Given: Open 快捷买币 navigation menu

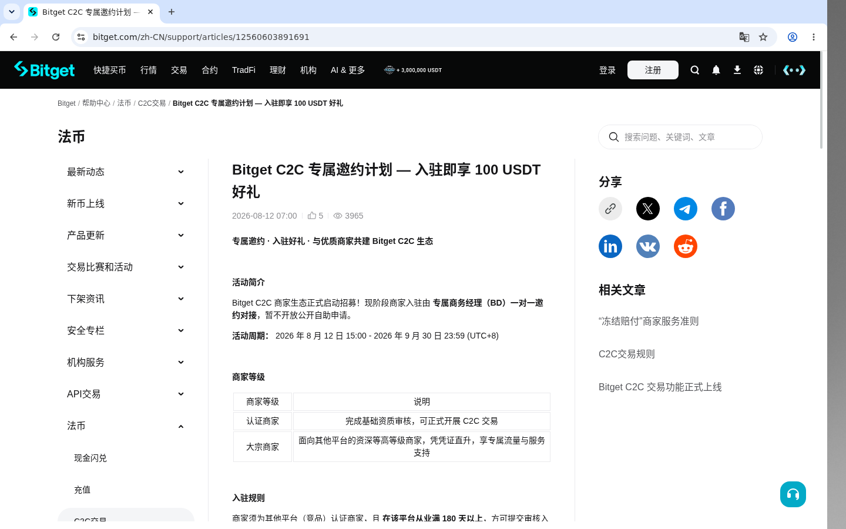Looking at the screenshot, I should pyautogui.click(x=110, y=70).
